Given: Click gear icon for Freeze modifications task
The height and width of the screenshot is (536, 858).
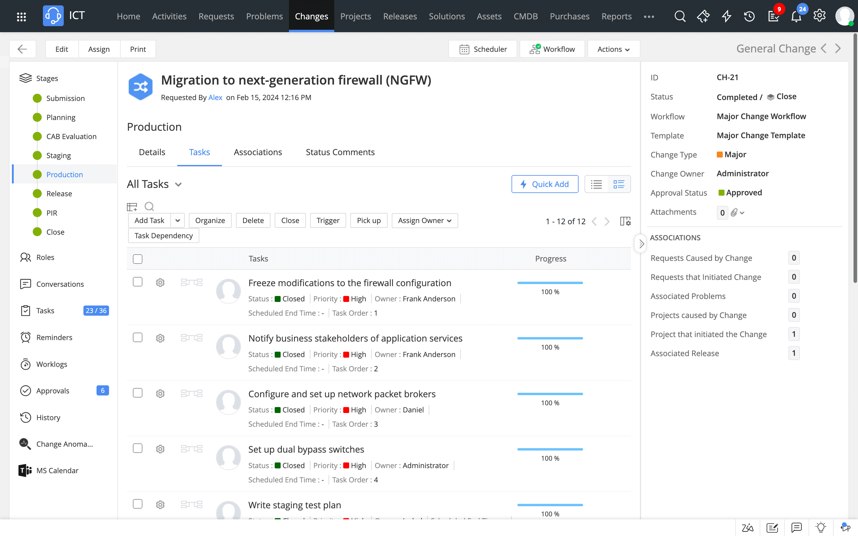Looking at the screenshot, I should pyautogui.click(x=160, y=283).
